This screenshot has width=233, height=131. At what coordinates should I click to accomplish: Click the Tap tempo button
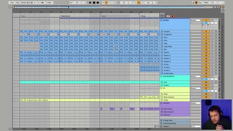click(x=17, y=3)
